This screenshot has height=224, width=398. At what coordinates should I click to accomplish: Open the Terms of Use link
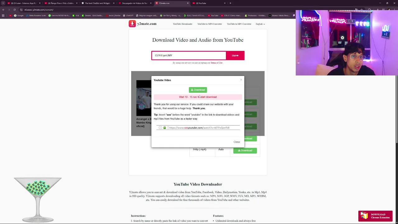tap(216, 63)
